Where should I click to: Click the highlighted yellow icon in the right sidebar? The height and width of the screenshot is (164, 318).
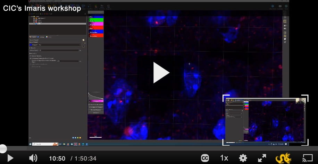285,21
